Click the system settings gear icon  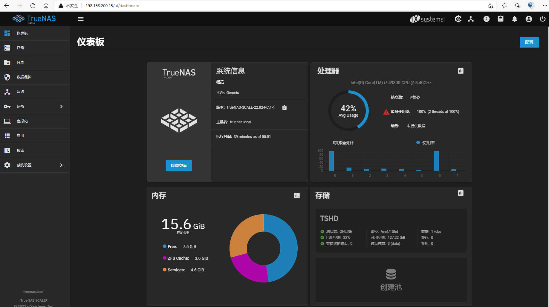pyautogui.click(x=7, y=165)
